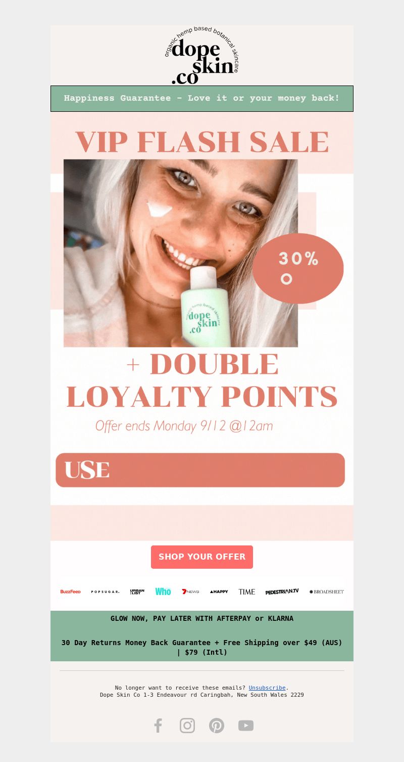This screenshot has height=762, width=404.
Task: Click the Happy press logo
Action: 219,591
